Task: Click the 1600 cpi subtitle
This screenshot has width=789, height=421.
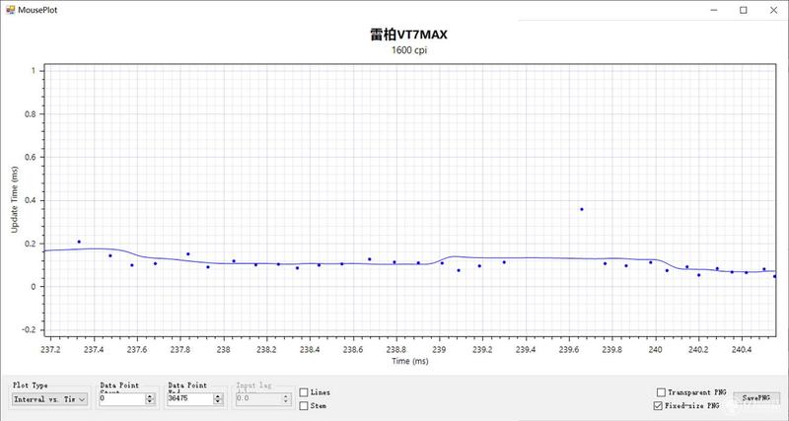Action: coord(409,50)
